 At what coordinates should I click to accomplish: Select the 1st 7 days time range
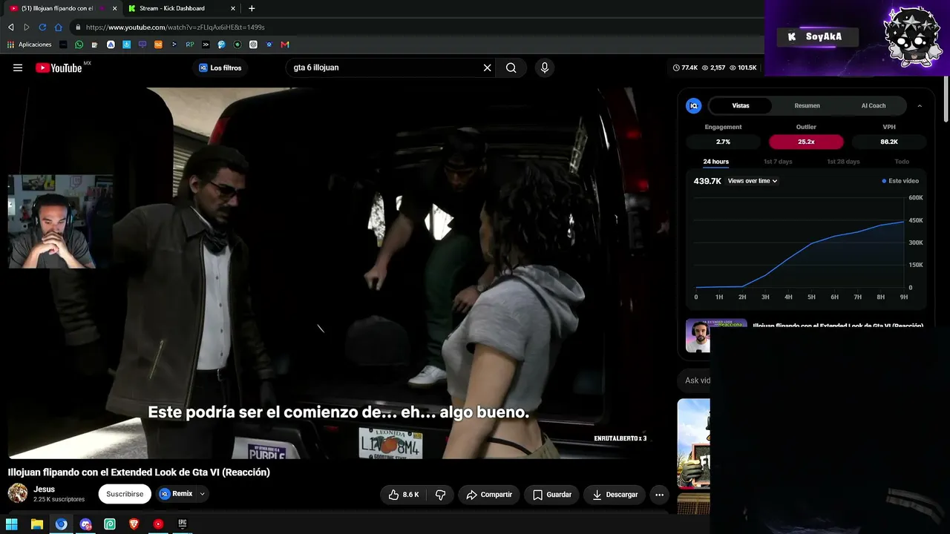[x=778, y=162]
